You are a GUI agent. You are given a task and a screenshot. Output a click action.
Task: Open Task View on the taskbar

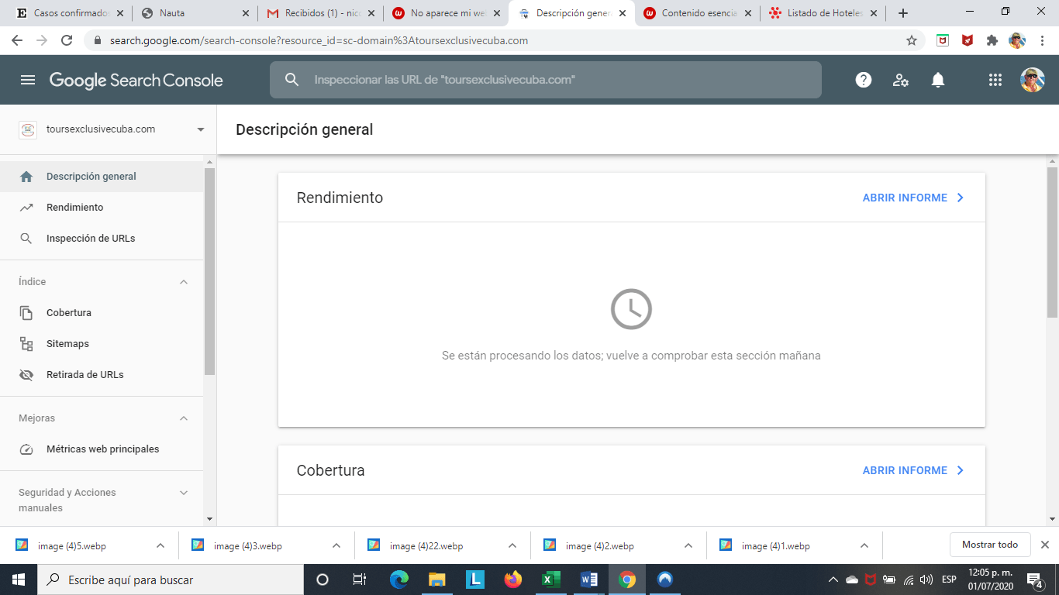[x=360, y=580]
